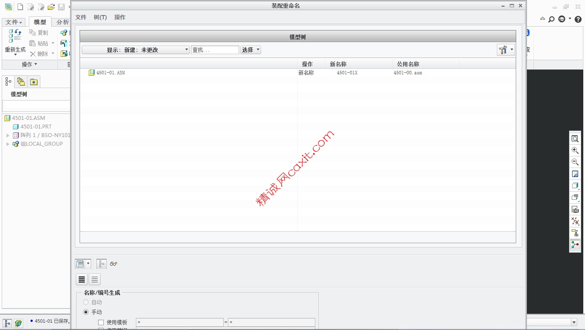Image resolution: width=585 pixels, height=330 pixels.
Task: Open Tree (树(T)) menu in rename dialog
Action: pyautogui.click(x=100, y=17)
